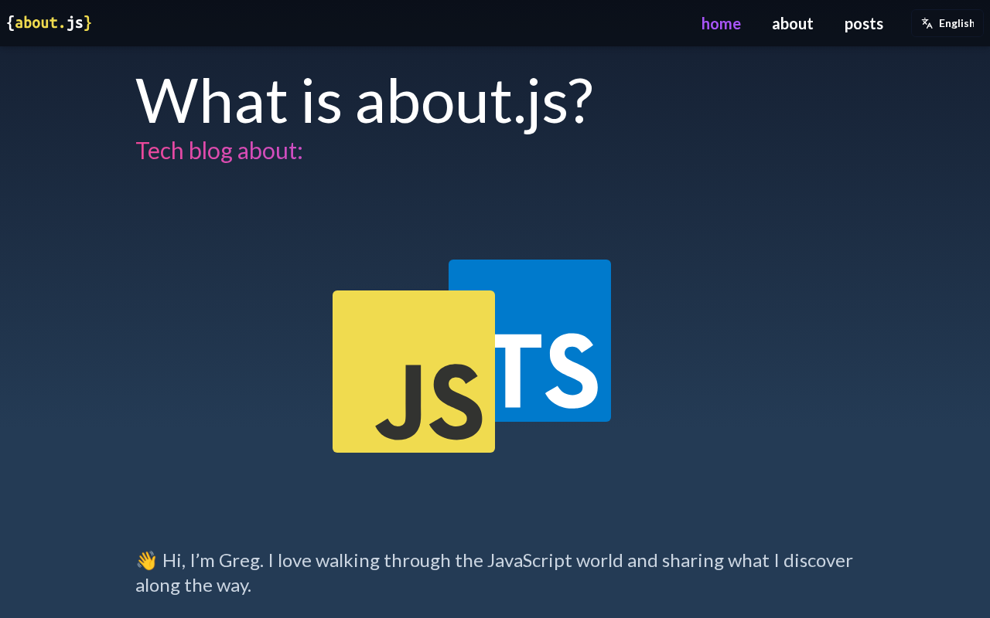Click the Hi, I'm Greg intro paragraph

coord(494,572)
